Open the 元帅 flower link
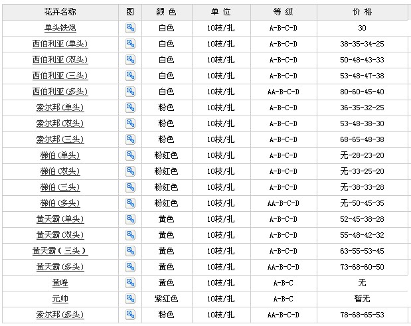Screen dimensions: 411x326 click(60, 299)
